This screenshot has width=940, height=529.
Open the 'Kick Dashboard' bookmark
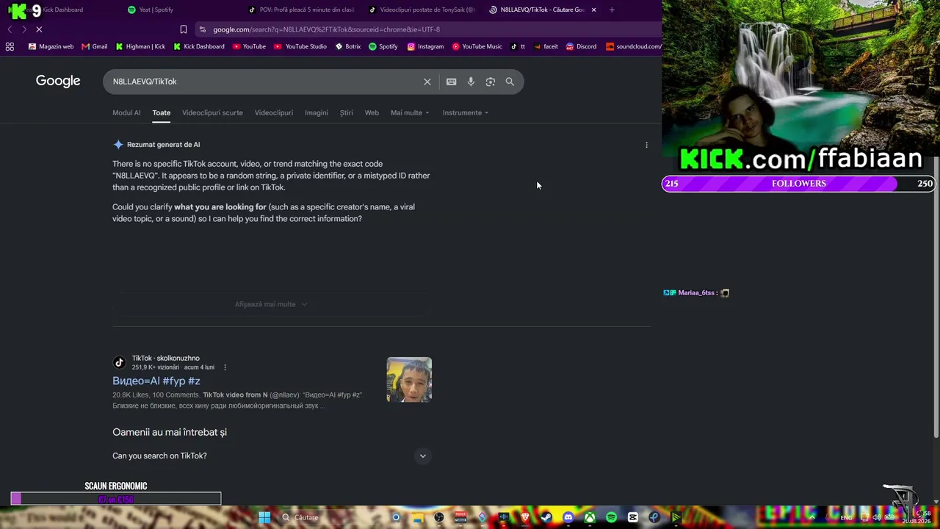(x=199, y=46)
